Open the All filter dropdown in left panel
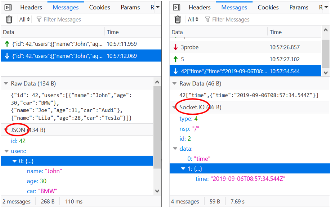This screenshot has width=331, height=207. 24,19
